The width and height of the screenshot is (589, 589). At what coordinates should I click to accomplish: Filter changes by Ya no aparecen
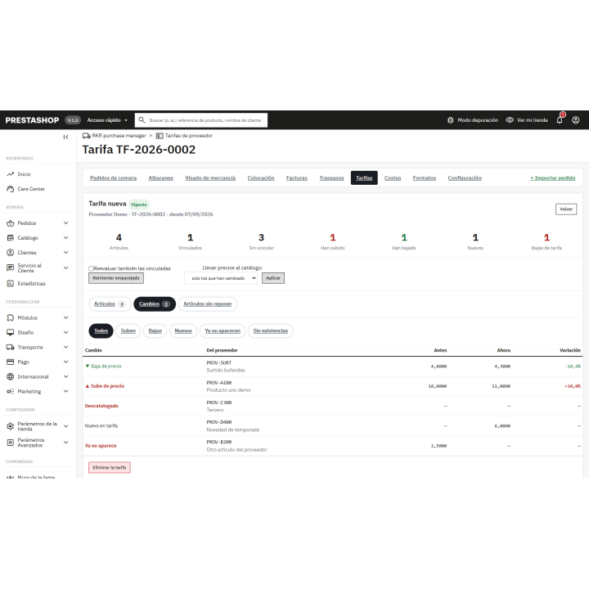tap(223, 331)
